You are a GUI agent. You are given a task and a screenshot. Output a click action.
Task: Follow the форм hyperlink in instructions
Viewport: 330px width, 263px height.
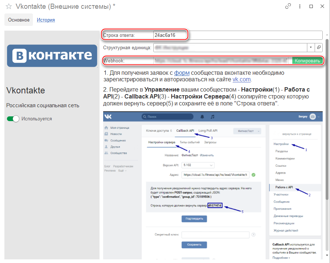[182, 73]
